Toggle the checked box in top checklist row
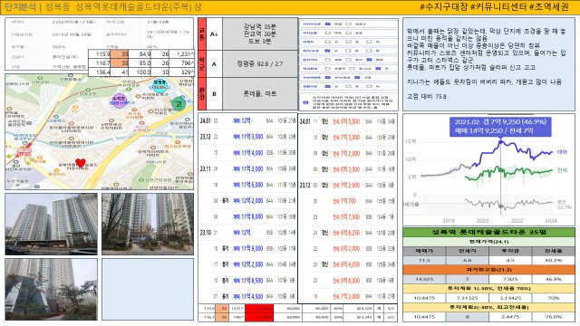This screenshot has height=326, width=580. [328, 24]
